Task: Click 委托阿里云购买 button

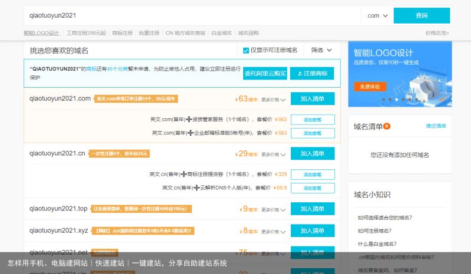Action: click(x=265, y=73)
